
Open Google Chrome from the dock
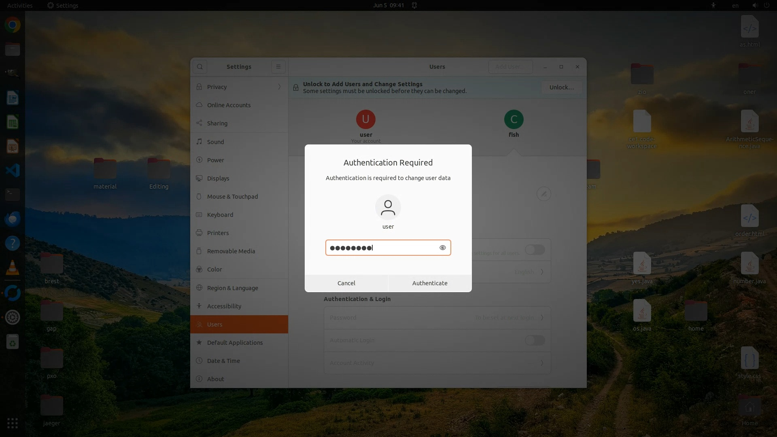pyautogui.click(x=13, y=25)
